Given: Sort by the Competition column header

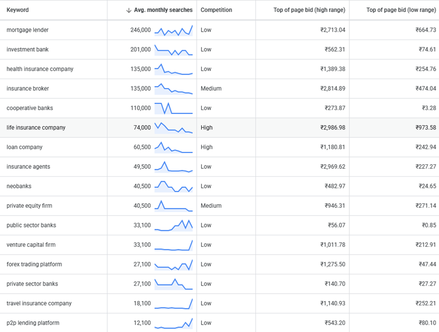Looking at the screenshot, I should 216,10.
